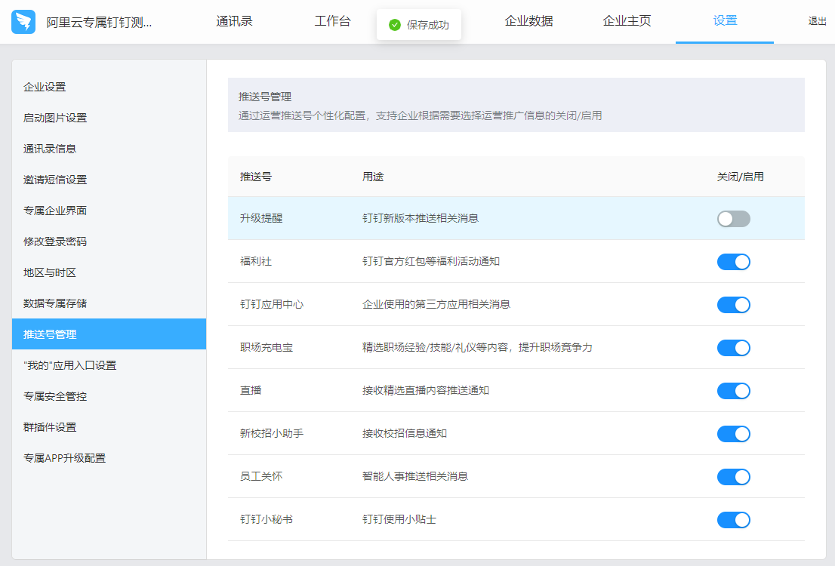Click the 关闭/启用 column header
This screenshot has height=566, width=835.
pyautogui.click(x=740, y=177)
